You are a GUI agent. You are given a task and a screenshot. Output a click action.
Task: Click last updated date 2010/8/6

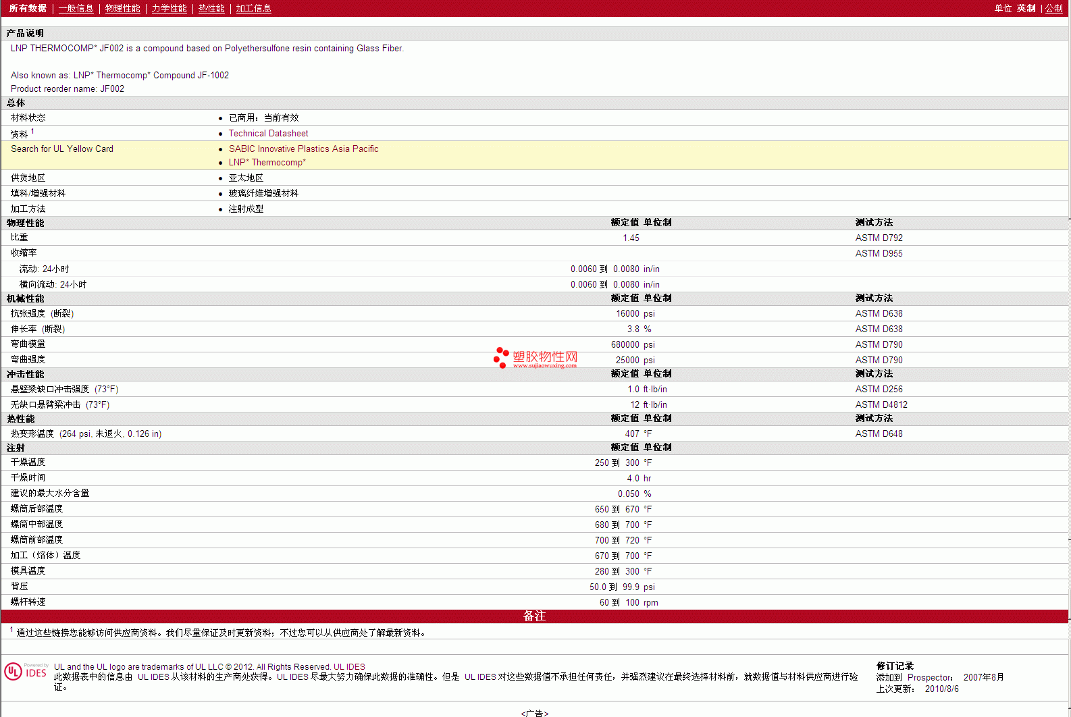pos(941,689)
